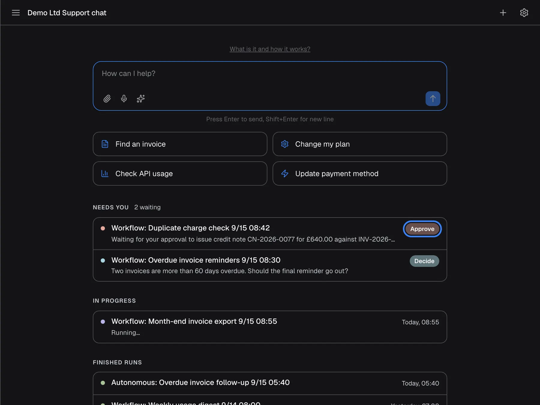The height and width of the screenshot is (405, 540).
Task: Click the 'Today, 05:40' timestamp
Action: pos(420,383)
